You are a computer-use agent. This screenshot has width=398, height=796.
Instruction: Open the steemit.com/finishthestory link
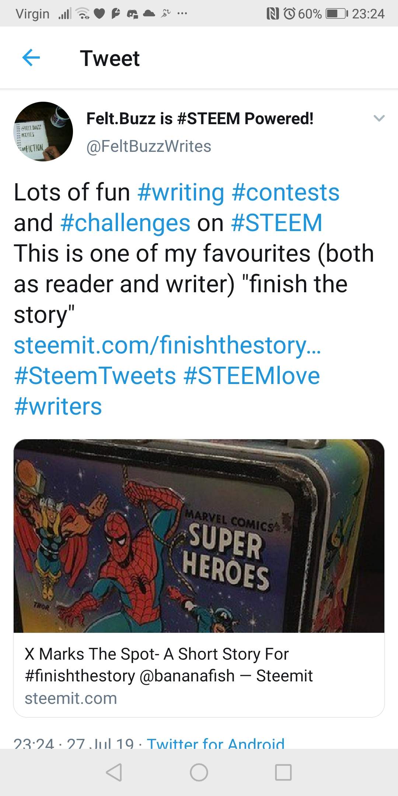(x=167, y=345)
